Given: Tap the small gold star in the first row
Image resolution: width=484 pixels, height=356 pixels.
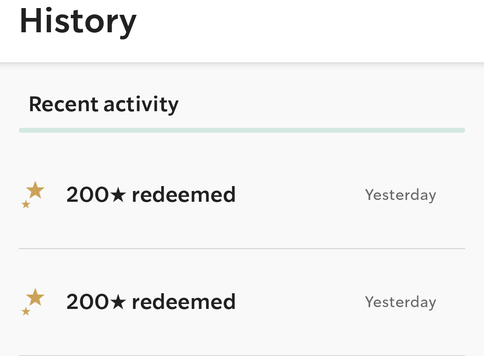Looking at the screenshot, I should tap(26, 204).
